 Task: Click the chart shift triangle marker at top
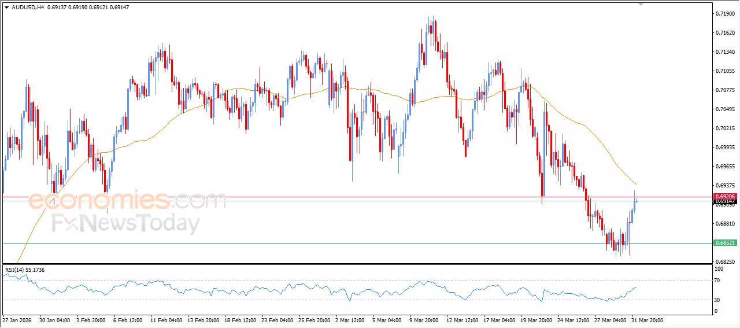coord(640,4)
